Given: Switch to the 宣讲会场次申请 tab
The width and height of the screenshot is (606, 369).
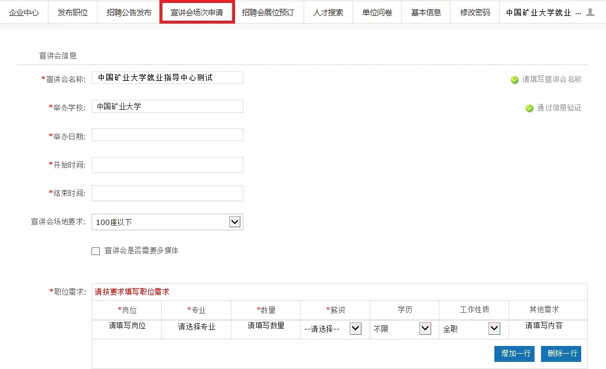Looking at the screenshot, I should point(197,12).
